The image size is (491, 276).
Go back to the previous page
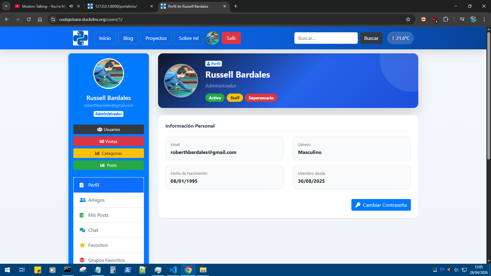pos(7,19)
